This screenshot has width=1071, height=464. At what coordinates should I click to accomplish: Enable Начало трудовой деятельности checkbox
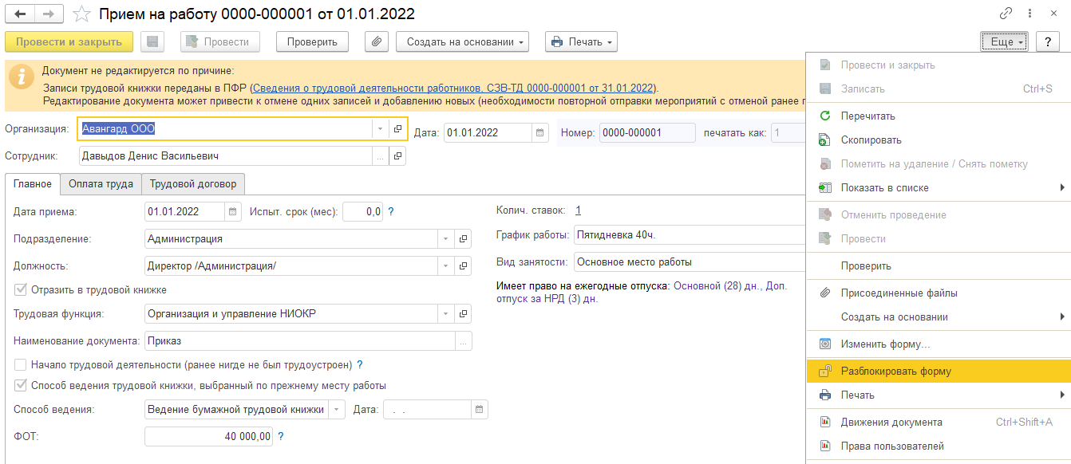click(21, 365)
